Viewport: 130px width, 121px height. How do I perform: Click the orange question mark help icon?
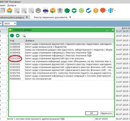[x=96, y=11]
